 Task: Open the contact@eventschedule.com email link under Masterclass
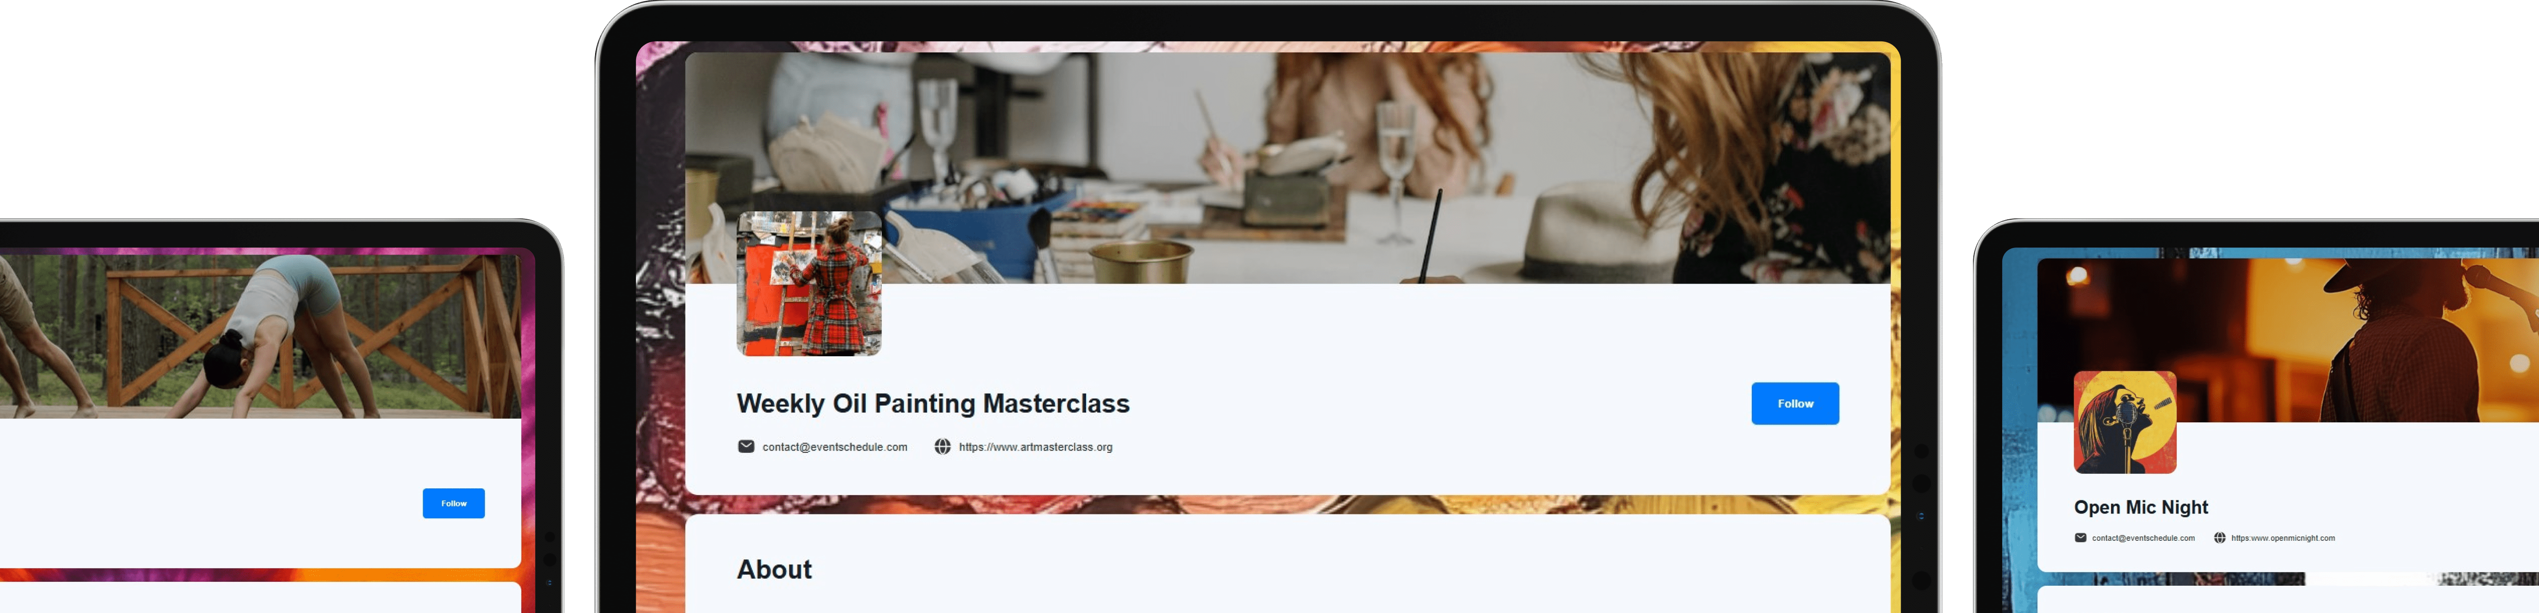point(835,447)
